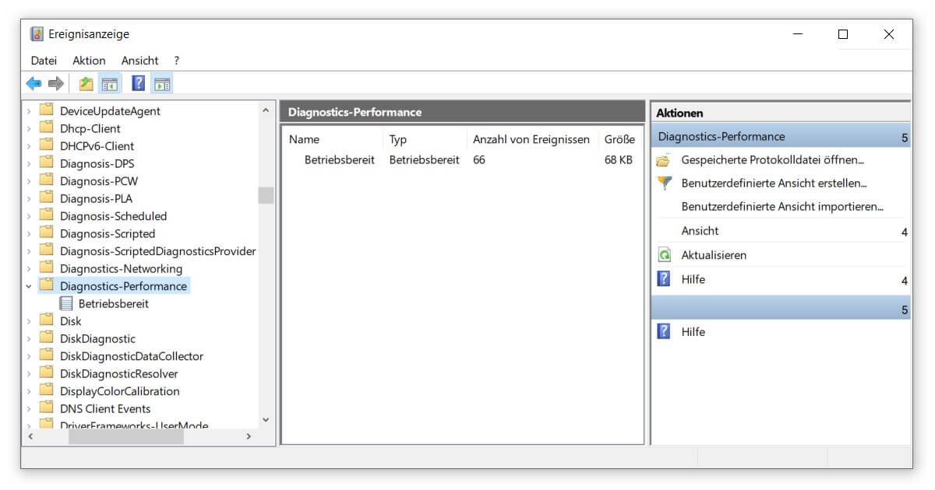The image size is (935, 490).
Task: Open the Aktion menu
Action: click(89, 61)
